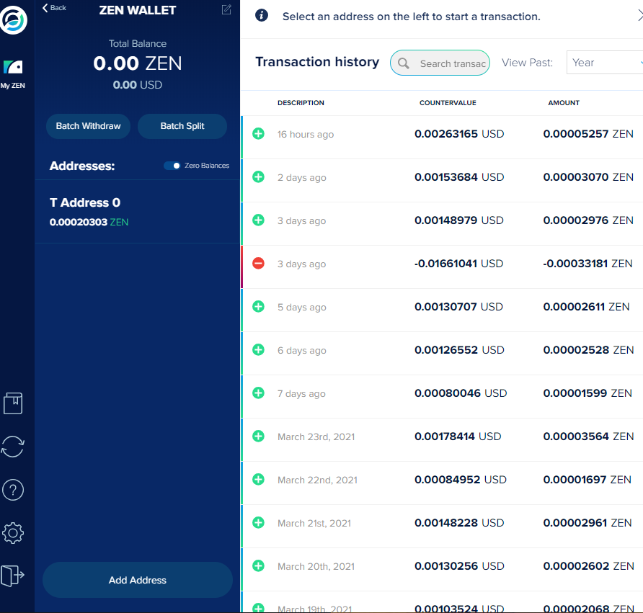Select the 0.00003564 ZEN amount
The width and height of the screenshot is (643, 613).
pos(588,437)
